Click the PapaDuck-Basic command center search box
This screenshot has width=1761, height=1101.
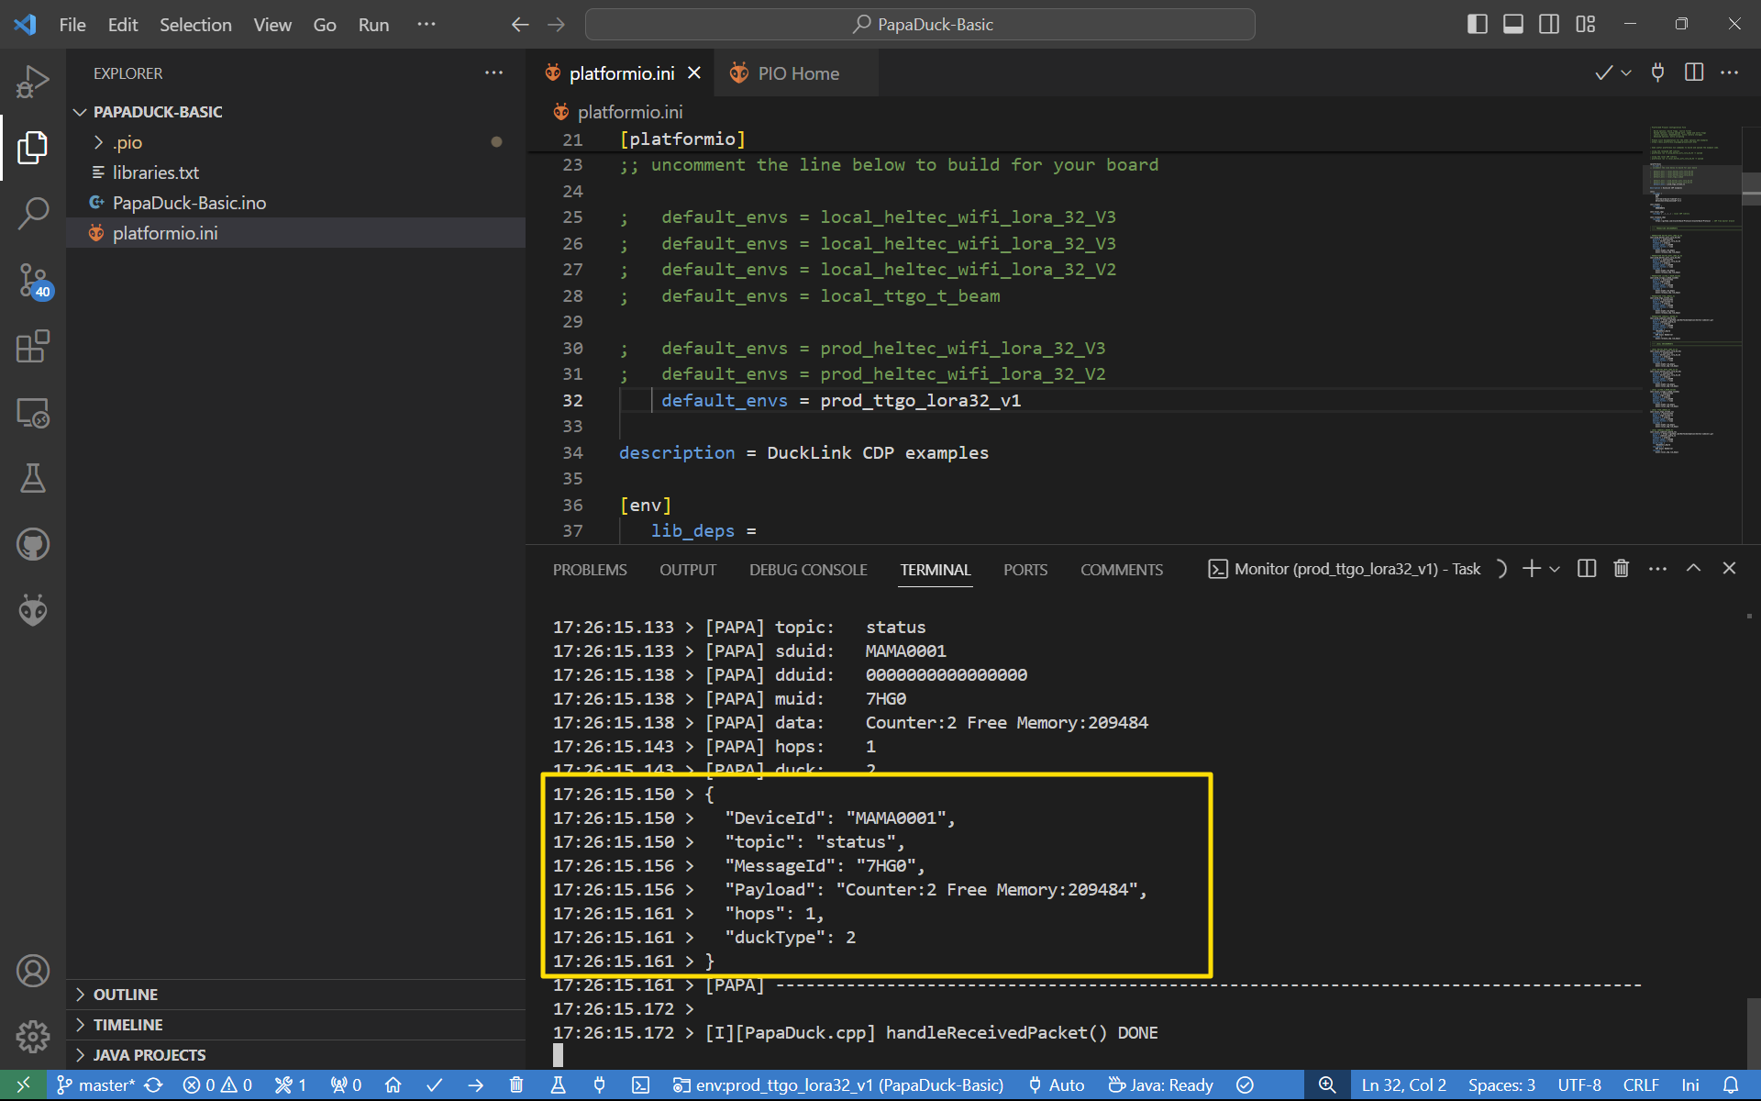[x=920, y=25]
